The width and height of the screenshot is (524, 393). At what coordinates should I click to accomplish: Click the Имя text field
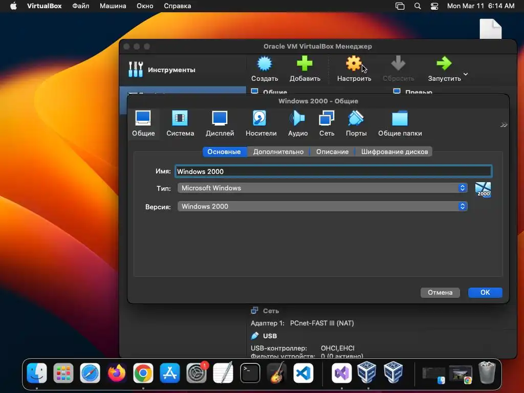click(x=333, y=171)
